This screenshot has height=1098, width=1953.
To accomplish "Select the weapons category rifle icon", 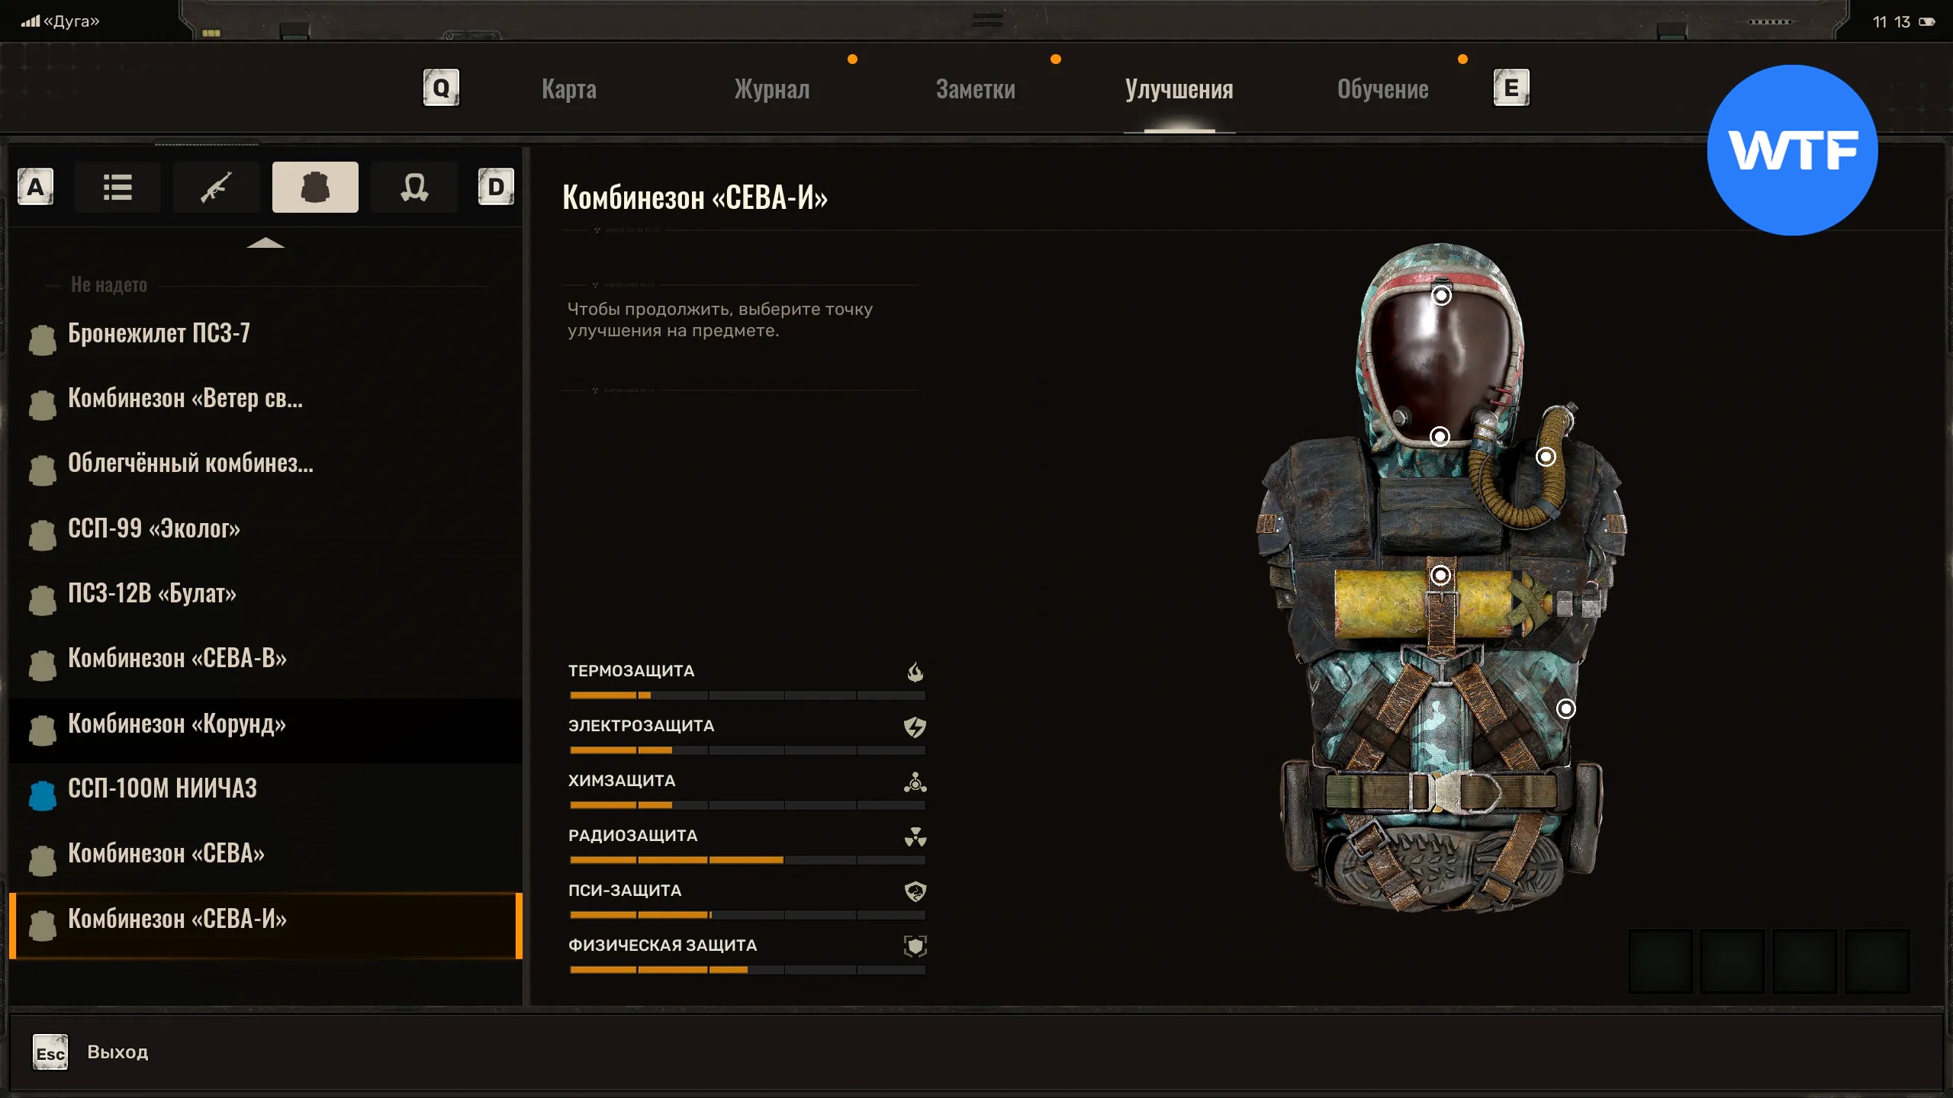I will [217, 187].
